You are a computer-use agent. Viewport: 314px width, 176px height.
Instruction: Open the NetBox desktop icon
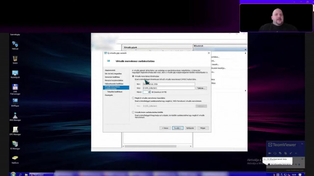click(x=15, y=159)
